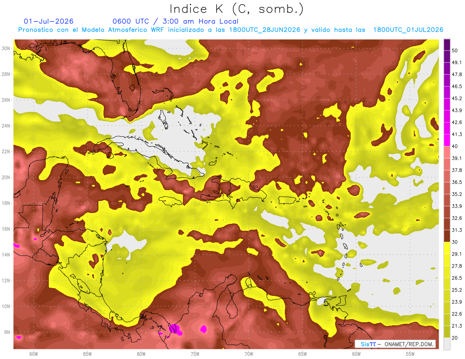Click the colorbar value "31.3"
Viewport: 465px width, 359px height.
(456, 230)
